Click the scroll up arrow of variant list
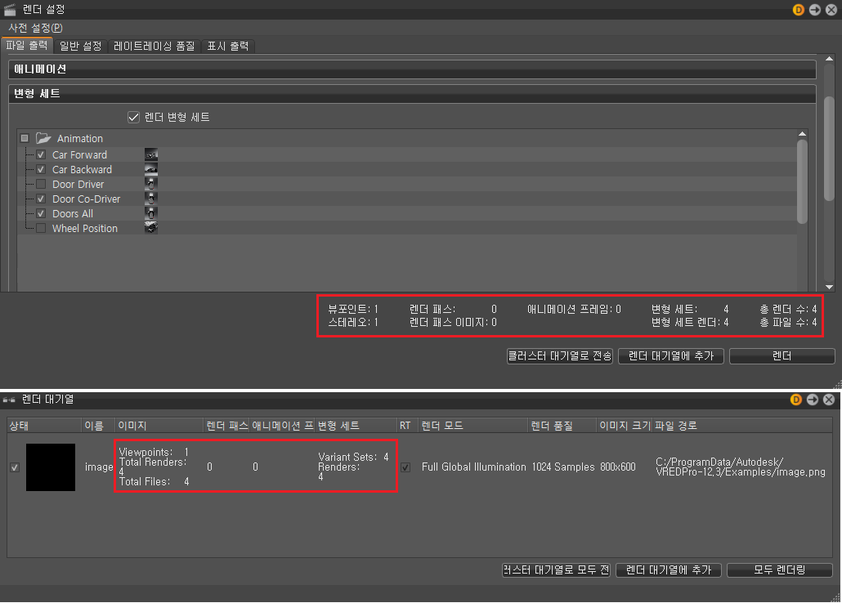The height and width of the screenshot is (603, 842). click(x=802, y=133)
